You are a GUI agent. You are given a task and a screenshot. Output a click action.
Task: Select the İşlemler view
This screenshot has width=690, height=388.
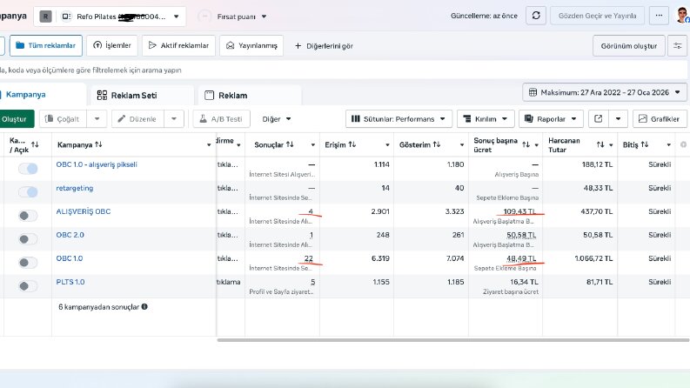(112, 45)
